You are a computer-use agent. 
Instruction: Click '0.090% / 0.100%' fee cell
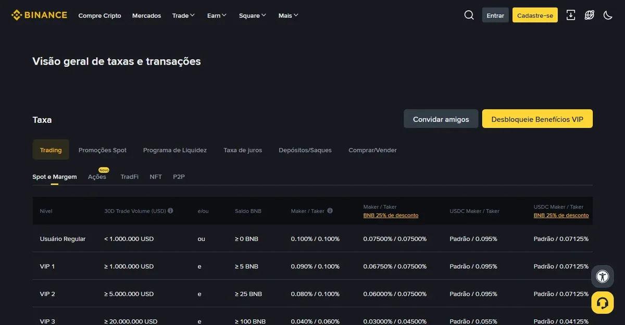315,266
